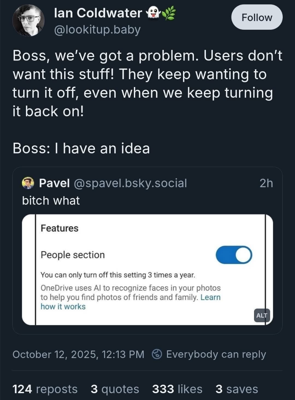Open Pavel's small avatar in quoted post
Image resolution: width=295 pixels, height=400 pixels.
(x=28, y=183)
